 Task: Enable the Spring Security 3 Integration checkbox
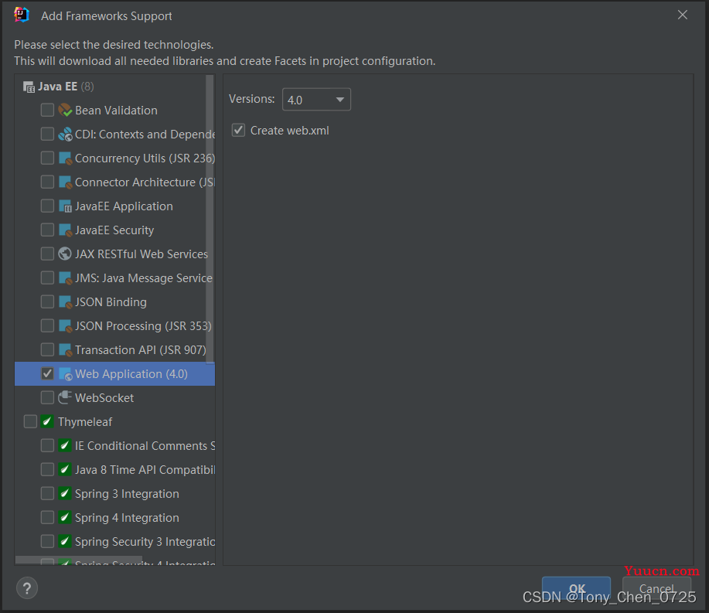click(x=47, y=541)
